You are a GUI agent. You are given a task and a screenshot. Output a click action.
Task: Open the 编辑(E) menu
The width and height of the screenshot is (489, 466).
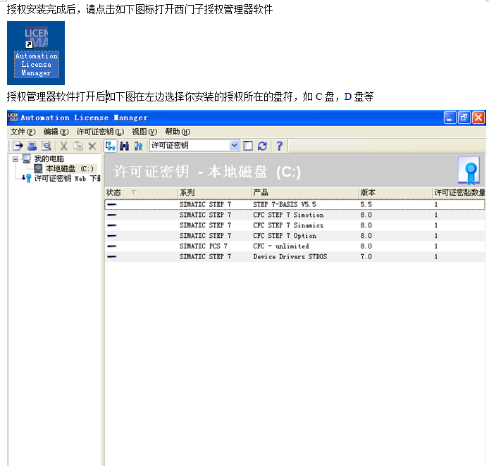[56, 132]
